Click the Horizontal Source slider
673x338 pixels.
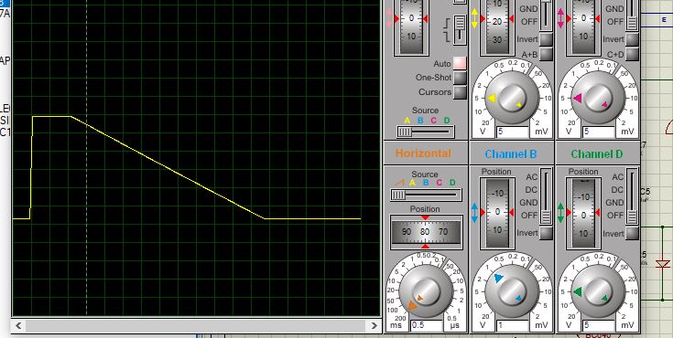tap(426, 195)
